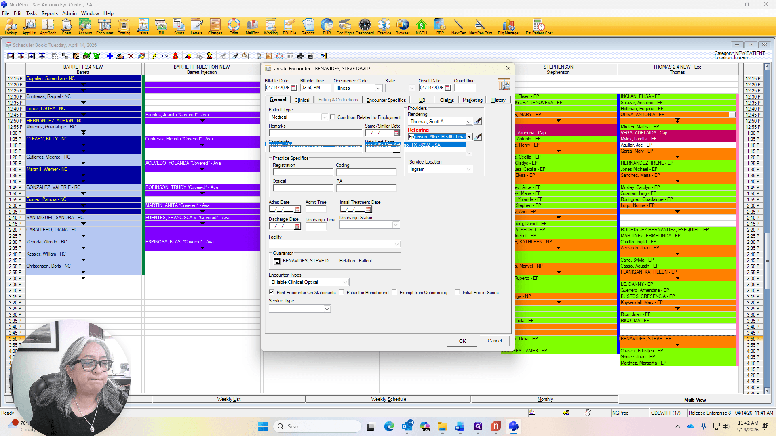Click the Cancel button
The image size is (776, 436).
(x=495, y=341)
